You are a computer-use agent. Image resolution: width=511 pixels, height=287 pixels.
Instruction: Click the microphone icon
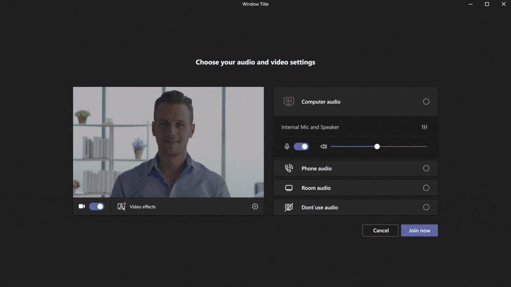(x=287, y=147)
